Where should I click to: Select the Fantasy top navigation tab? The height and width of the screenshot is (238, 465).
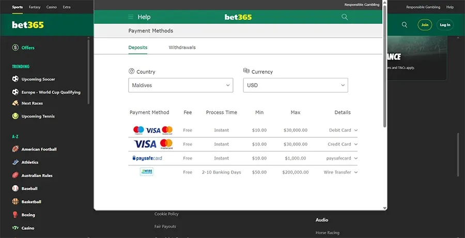coord(35,7)
